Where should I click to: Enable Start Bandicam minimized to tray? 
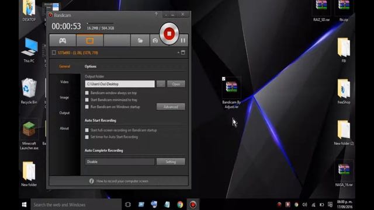pos(87,100)
